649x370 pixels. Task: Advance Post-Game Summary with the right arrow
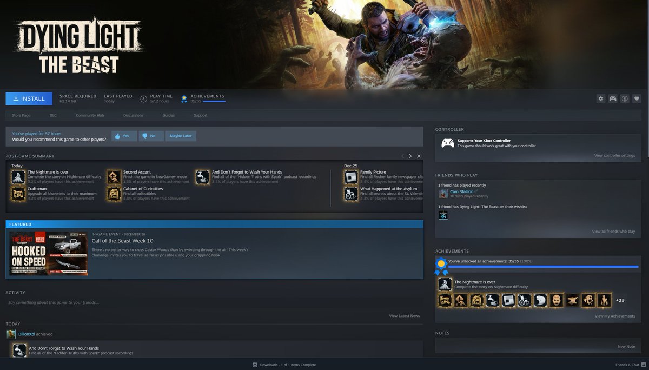410,156
